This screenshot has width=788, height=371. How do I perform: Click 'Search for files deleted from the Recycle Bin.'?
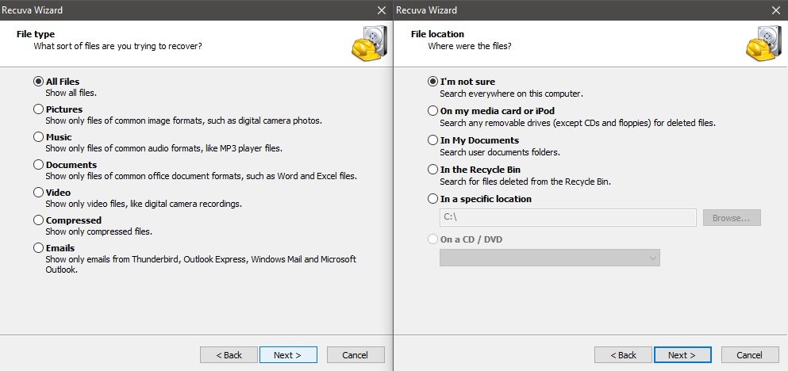pyautogui.click(x=525, y=182)
